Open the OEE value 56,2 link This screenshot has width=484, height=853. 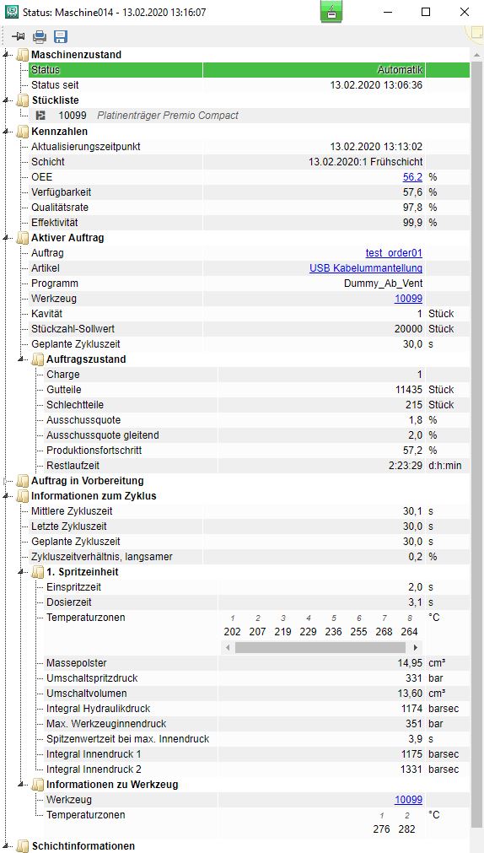(x=412, y=177)
